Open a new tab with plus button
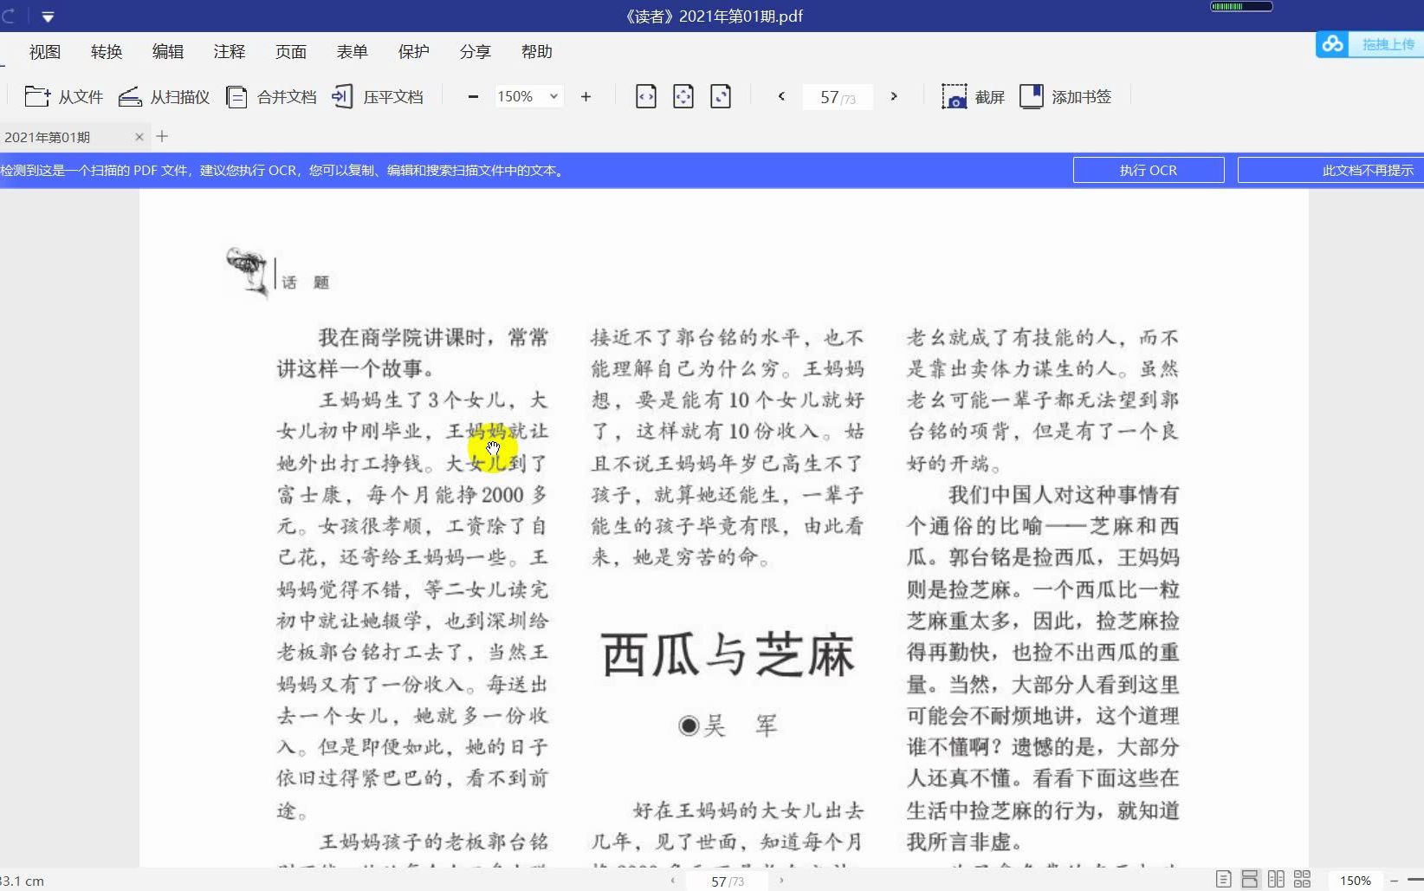Screen dimensions: 1424x891 [162, 136]
